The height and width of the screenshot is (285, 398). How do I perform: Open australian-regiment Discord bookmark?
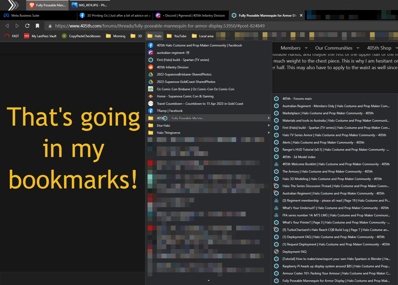coord(209,53)
